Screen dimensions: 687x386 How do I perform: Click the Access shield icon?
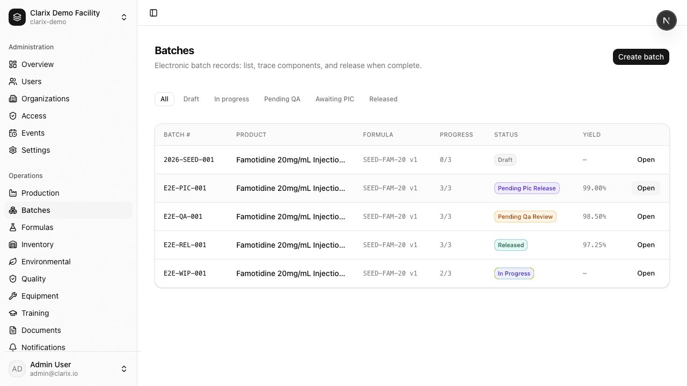pos(13,116)
